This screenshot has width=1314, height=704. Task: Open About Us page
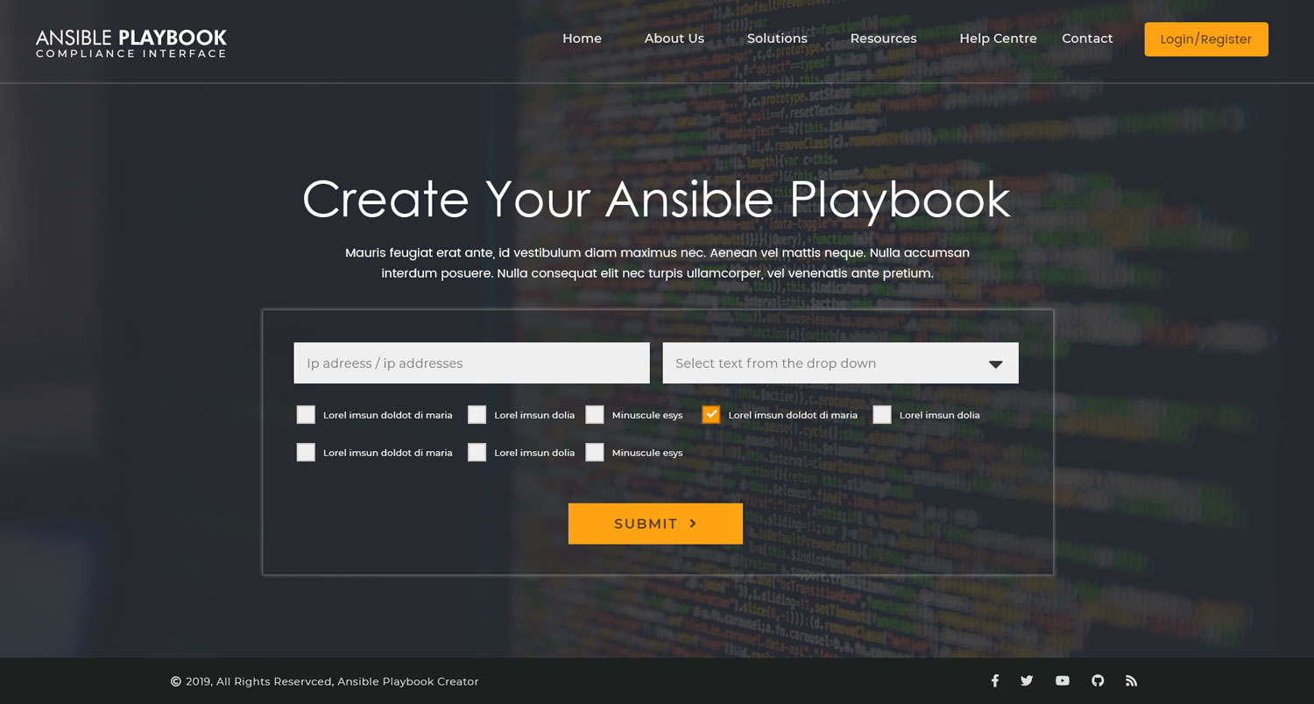click(x=675, y=39)
